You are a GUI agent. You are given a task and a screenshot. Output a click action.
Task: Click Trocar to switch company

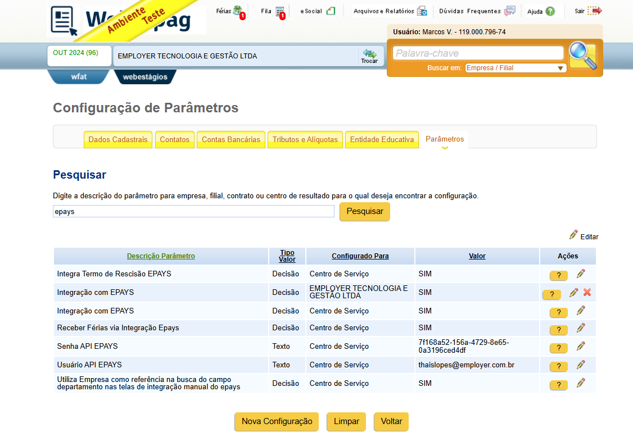coord(369,56)
